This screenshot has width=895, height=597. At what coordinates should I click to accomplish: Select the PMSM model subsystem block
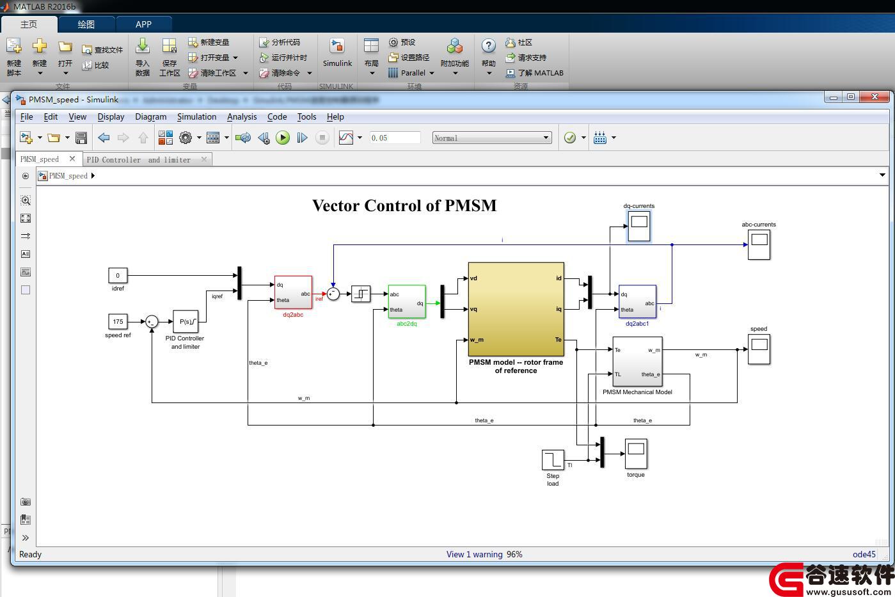(x=516, y=310)
